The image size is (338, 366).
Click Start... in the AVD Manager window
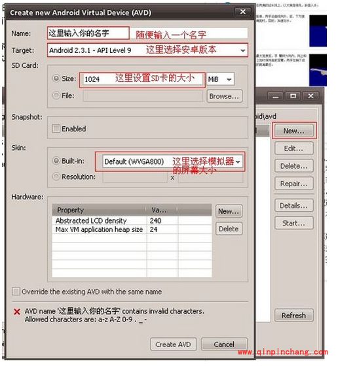click(x=294, y=223)
